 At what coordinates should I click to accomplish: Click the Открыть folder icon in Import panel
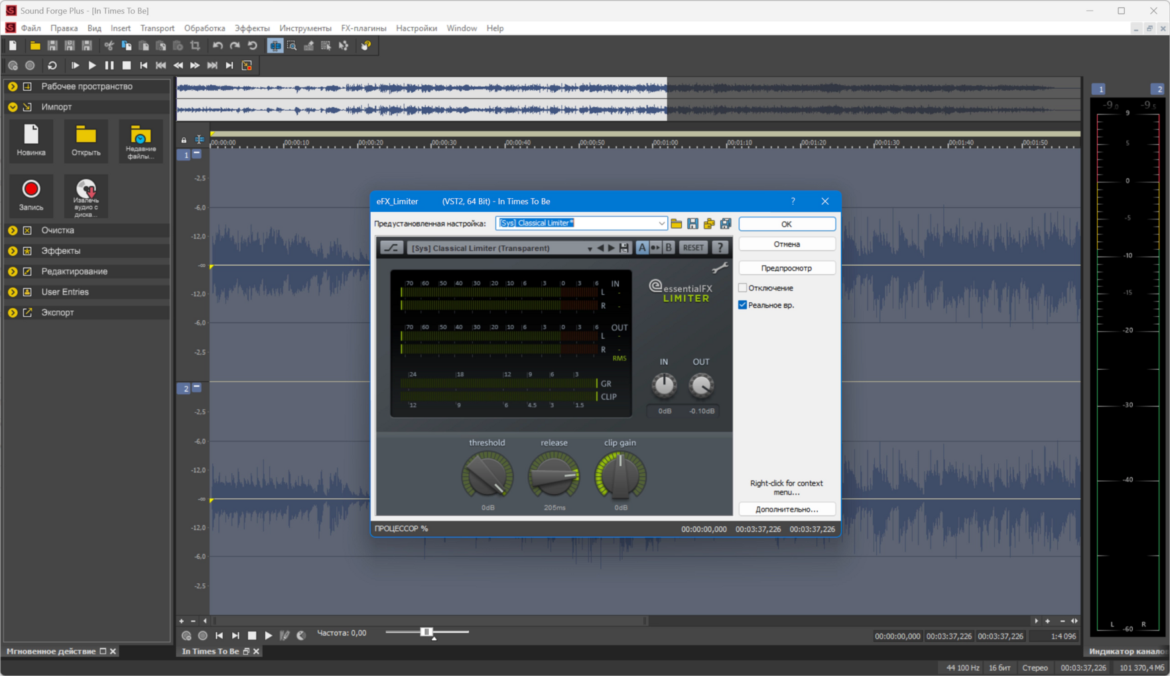click(x=86, y=140)
